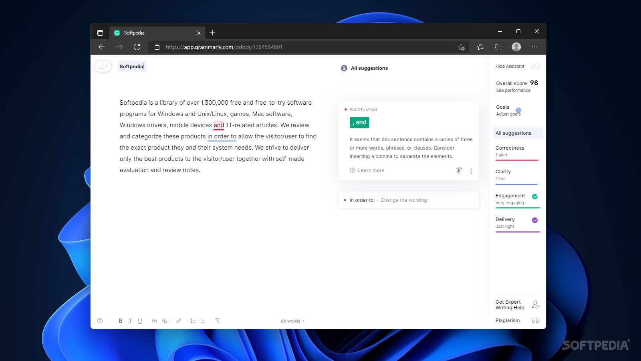
Task: Click Hide Assistant
Action: point(510,66)
